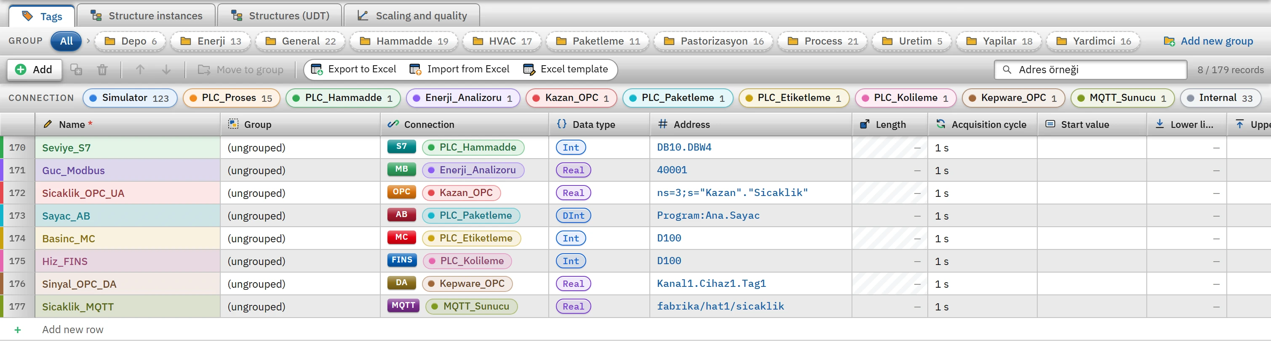Click the move down arrow icon

166,69
